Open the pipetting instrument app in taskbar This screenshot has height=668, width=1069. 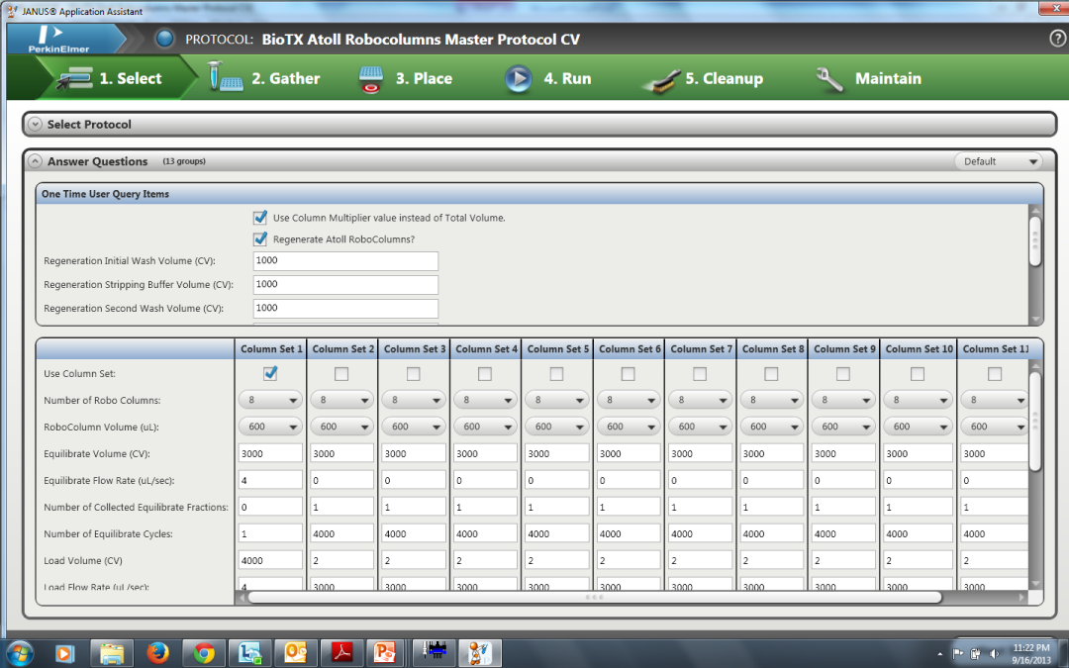434,653
